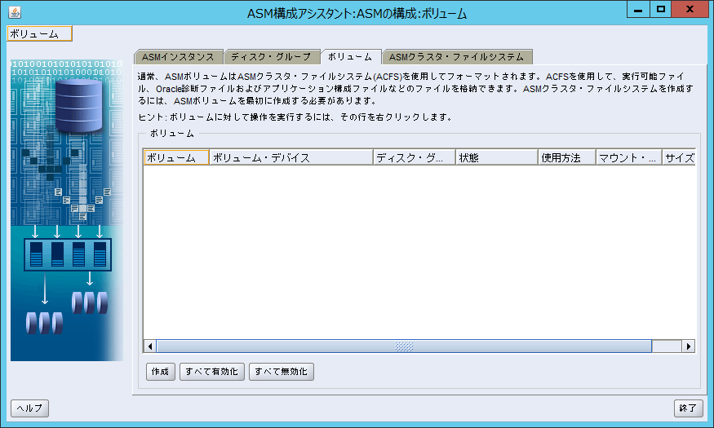Click the scroll right arrow of table

tap(689, 346)
